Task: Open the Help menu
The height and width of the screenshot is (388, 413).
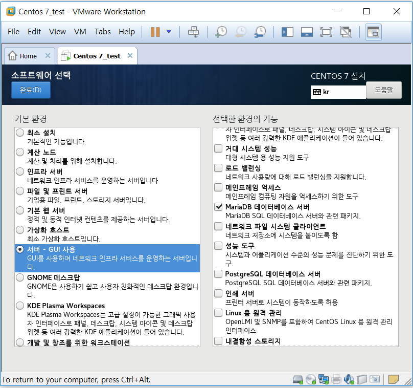Action: (x=127, y=32)
